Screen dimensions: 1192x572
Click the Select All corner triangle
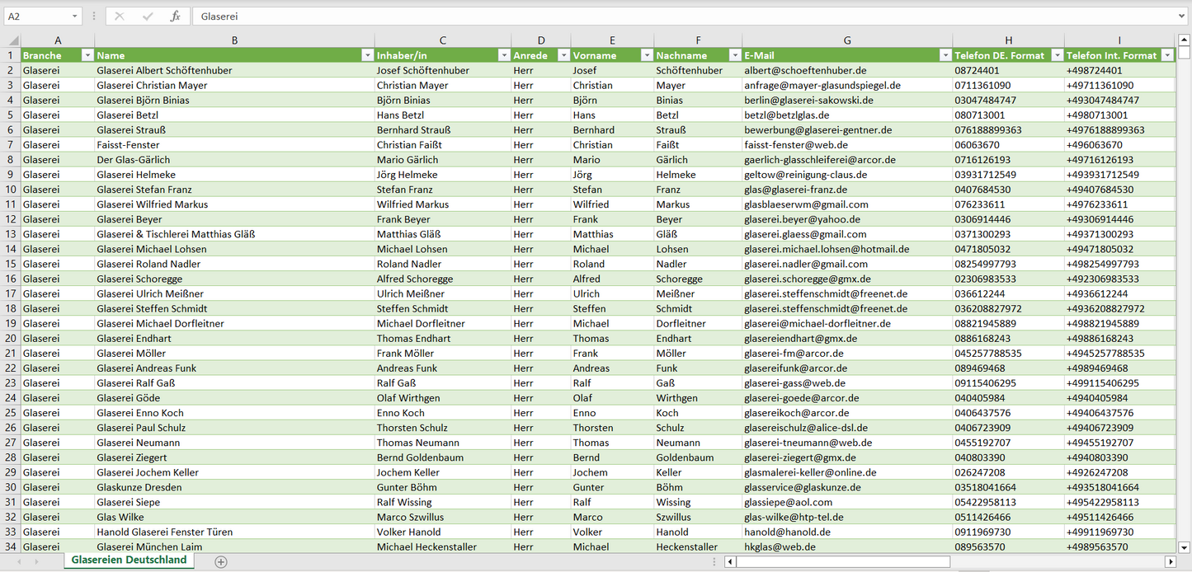pyautogui.click(x=14, y=40)
